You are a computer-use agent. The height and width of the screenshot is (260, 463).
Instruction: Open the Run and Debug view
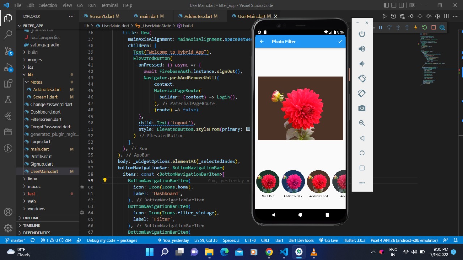8,68
